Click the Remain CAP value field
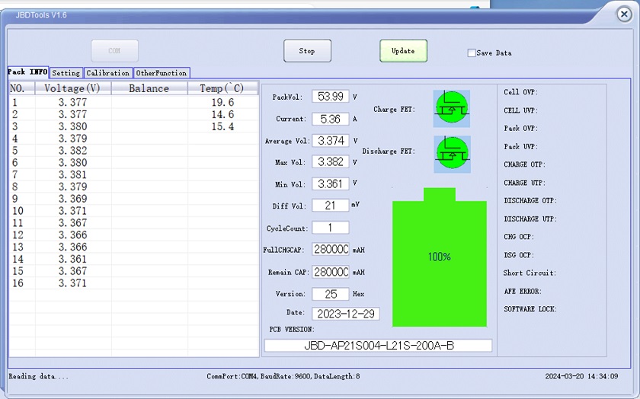The width and height of the screenshot is (640, 399). [x=331, y=272]
